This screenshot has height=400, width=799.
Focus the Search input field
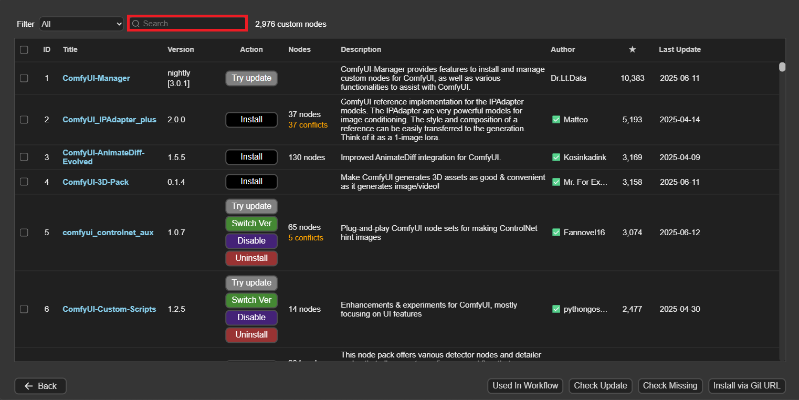192,24
